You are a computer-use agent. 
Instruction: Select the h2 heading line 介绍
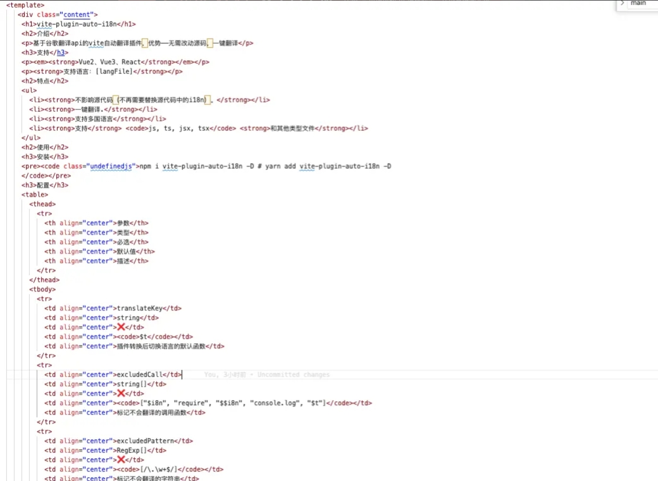tap(45, 33)
